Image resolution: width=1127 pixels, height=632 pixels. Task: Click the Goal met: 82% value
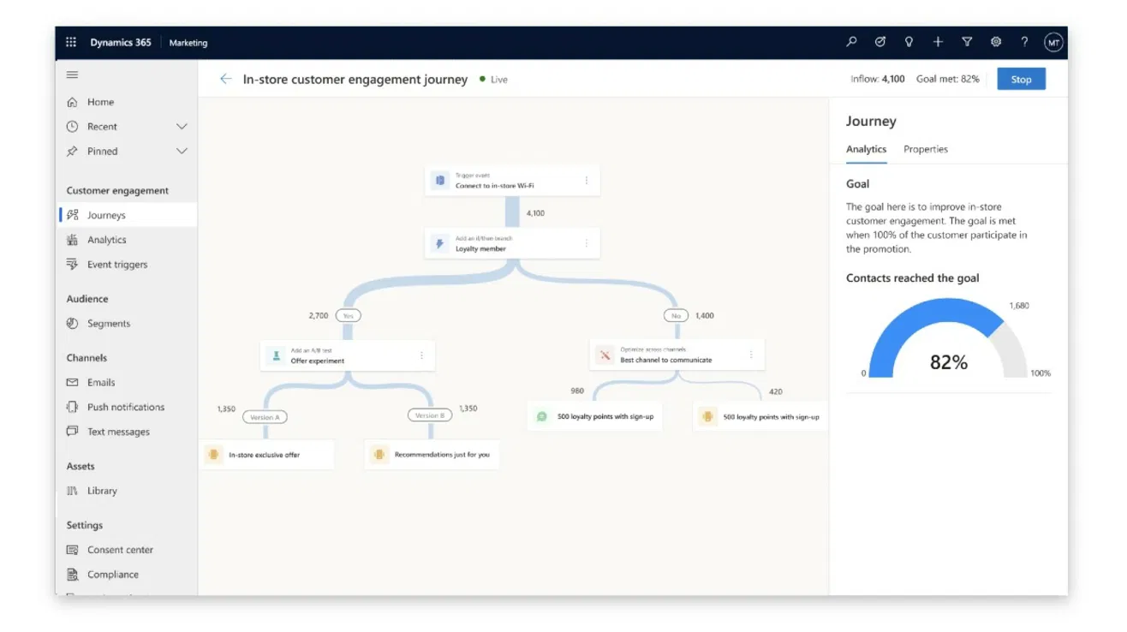(948, 79)
